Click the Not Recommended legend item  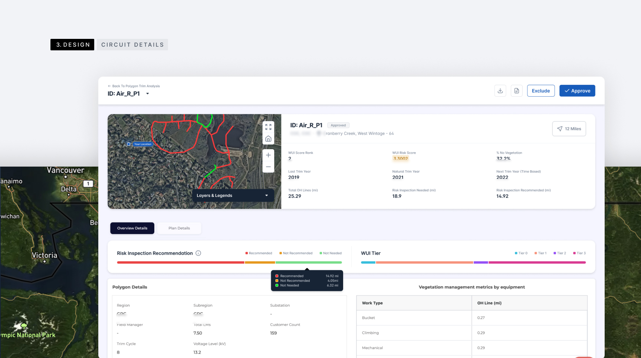[x=296, y=253]
